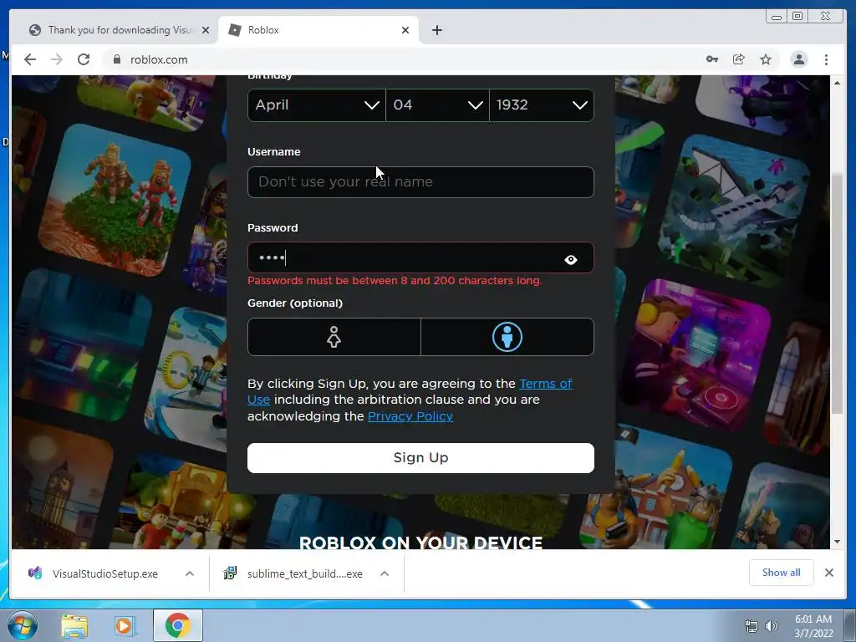
Task: Expand options for sublime_text_build download
Action: coord(385,573)
